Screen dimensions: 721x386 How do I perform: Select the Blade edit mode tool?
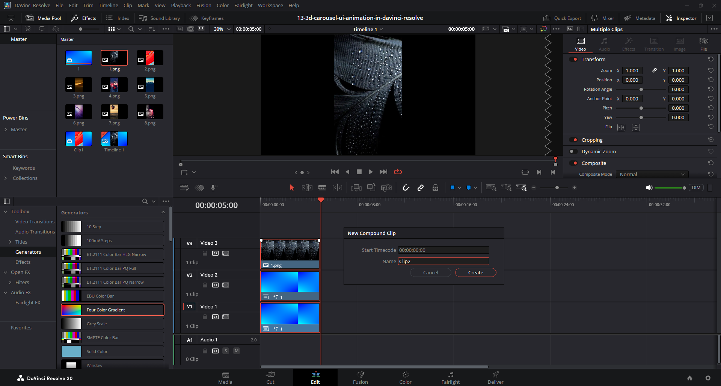click(322, 188)
